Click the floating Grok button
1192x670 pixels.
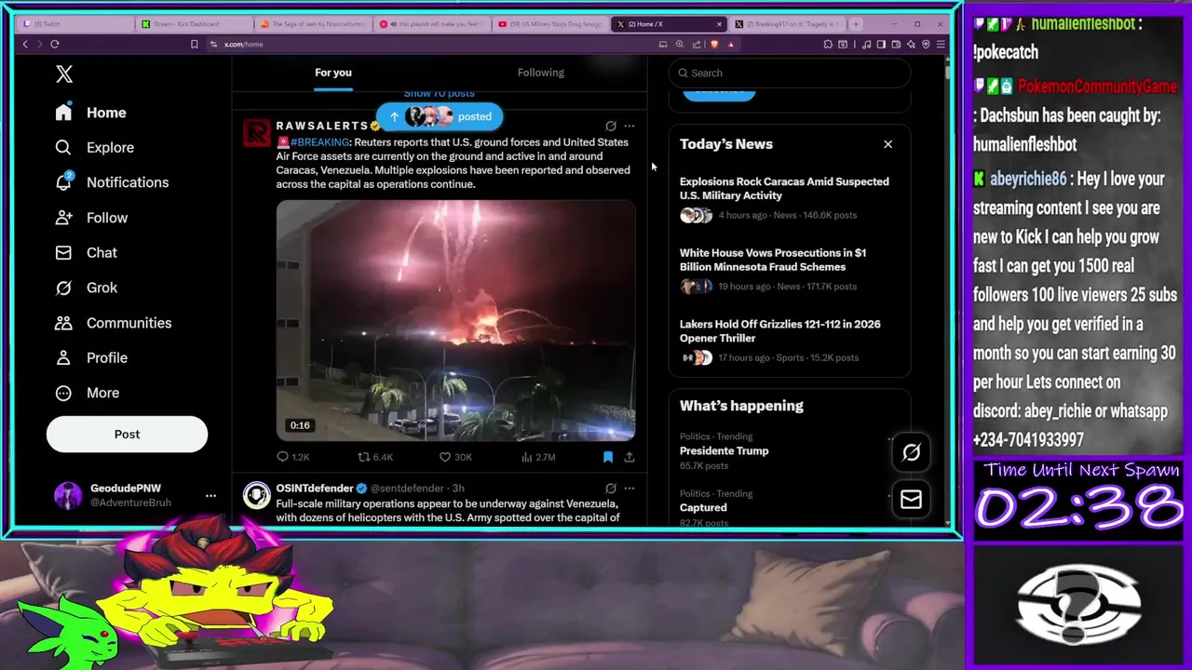[x=911, y=452]
